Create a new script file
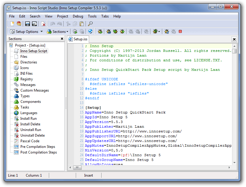The image size is (246, 187). tap(12, 24)
